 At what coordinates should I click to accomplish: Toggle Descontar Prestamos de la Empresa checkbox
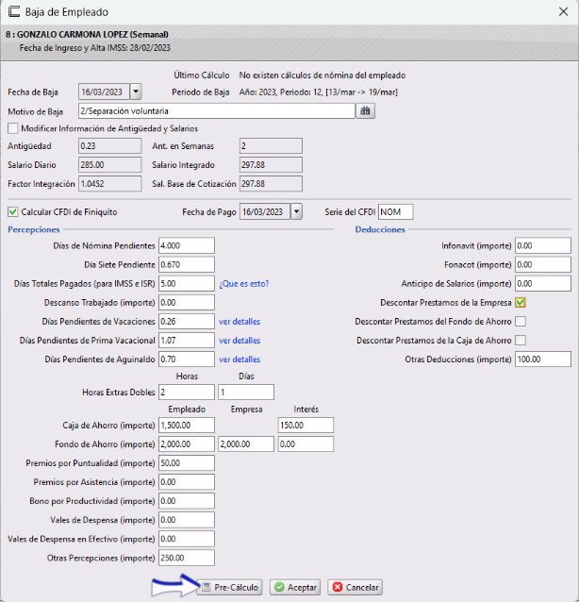(521, 303)
